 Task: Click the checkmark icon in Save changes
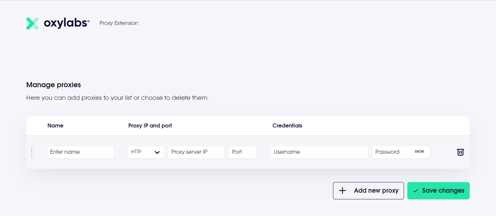[x=415, y=191]
